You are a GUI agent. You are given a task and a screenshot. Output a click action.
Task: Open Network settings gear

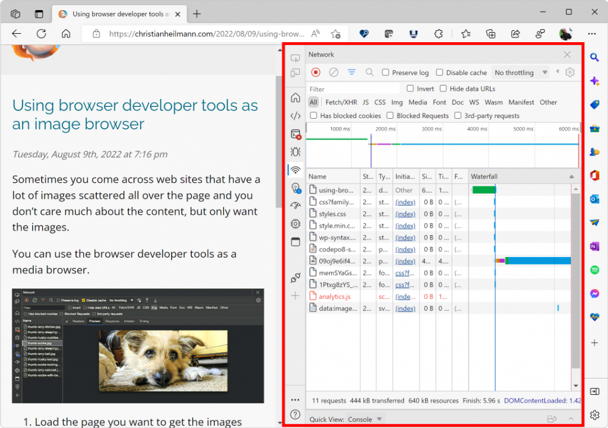click(x=569, y=72)
